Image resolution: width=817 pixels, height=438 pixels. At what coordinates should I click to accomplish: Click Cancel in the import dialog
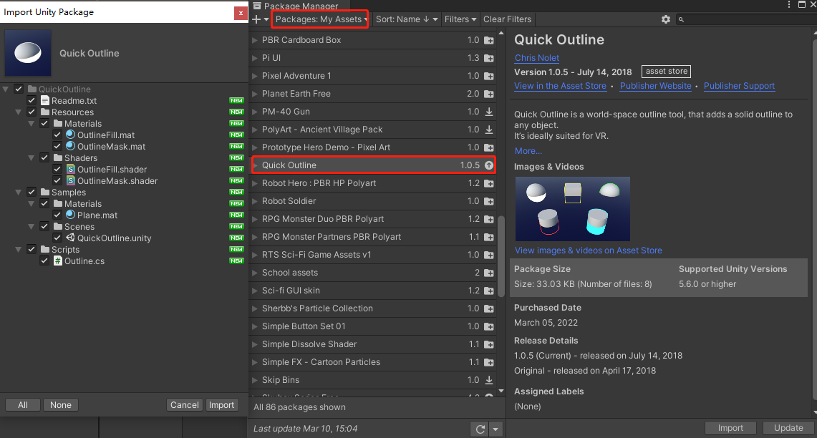point(185,404)
